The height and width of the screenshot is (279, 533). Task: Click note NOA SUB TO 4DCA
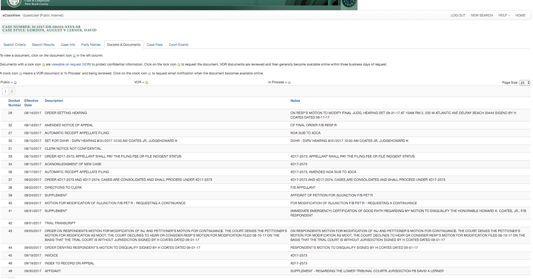[306, 133]
